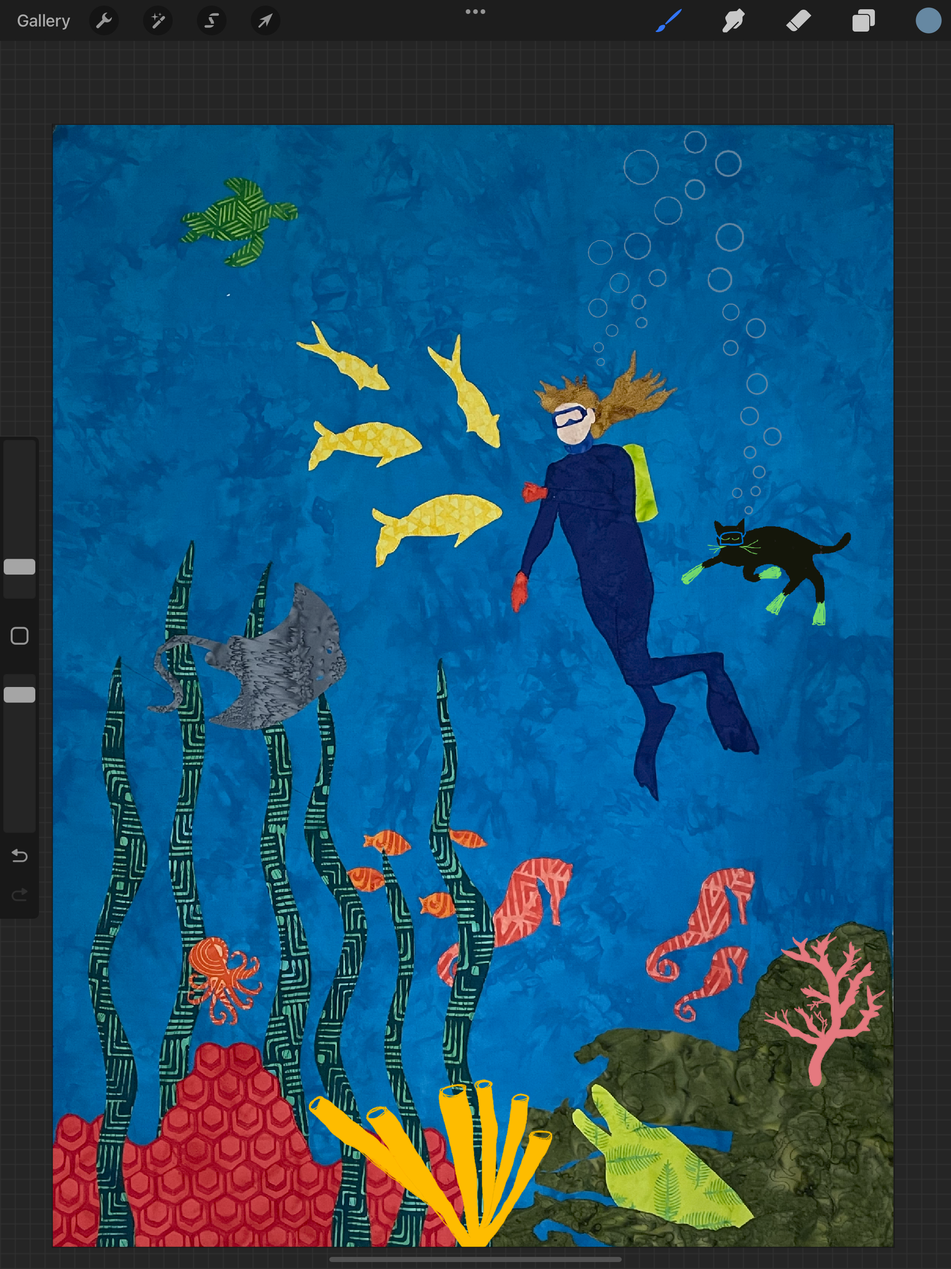The width and height of the screenshot is (951, 1269).
Task: Select the Paint brush tool
Action: [x=669, y=21]
